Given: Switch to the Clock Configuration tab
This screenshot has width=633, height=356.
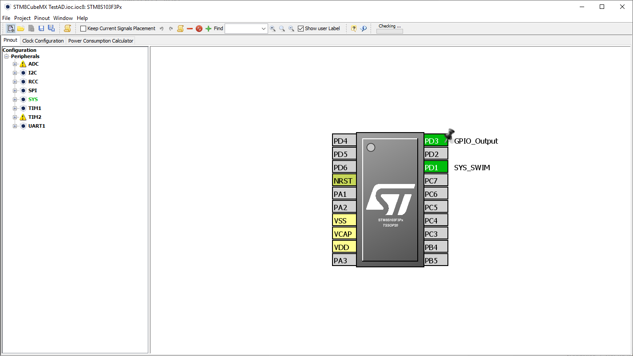Looking at the screenshot, I should (43, 41).
